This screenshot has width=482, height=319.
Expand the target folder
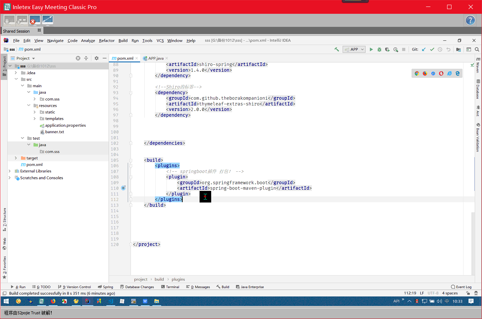[16, 158]
